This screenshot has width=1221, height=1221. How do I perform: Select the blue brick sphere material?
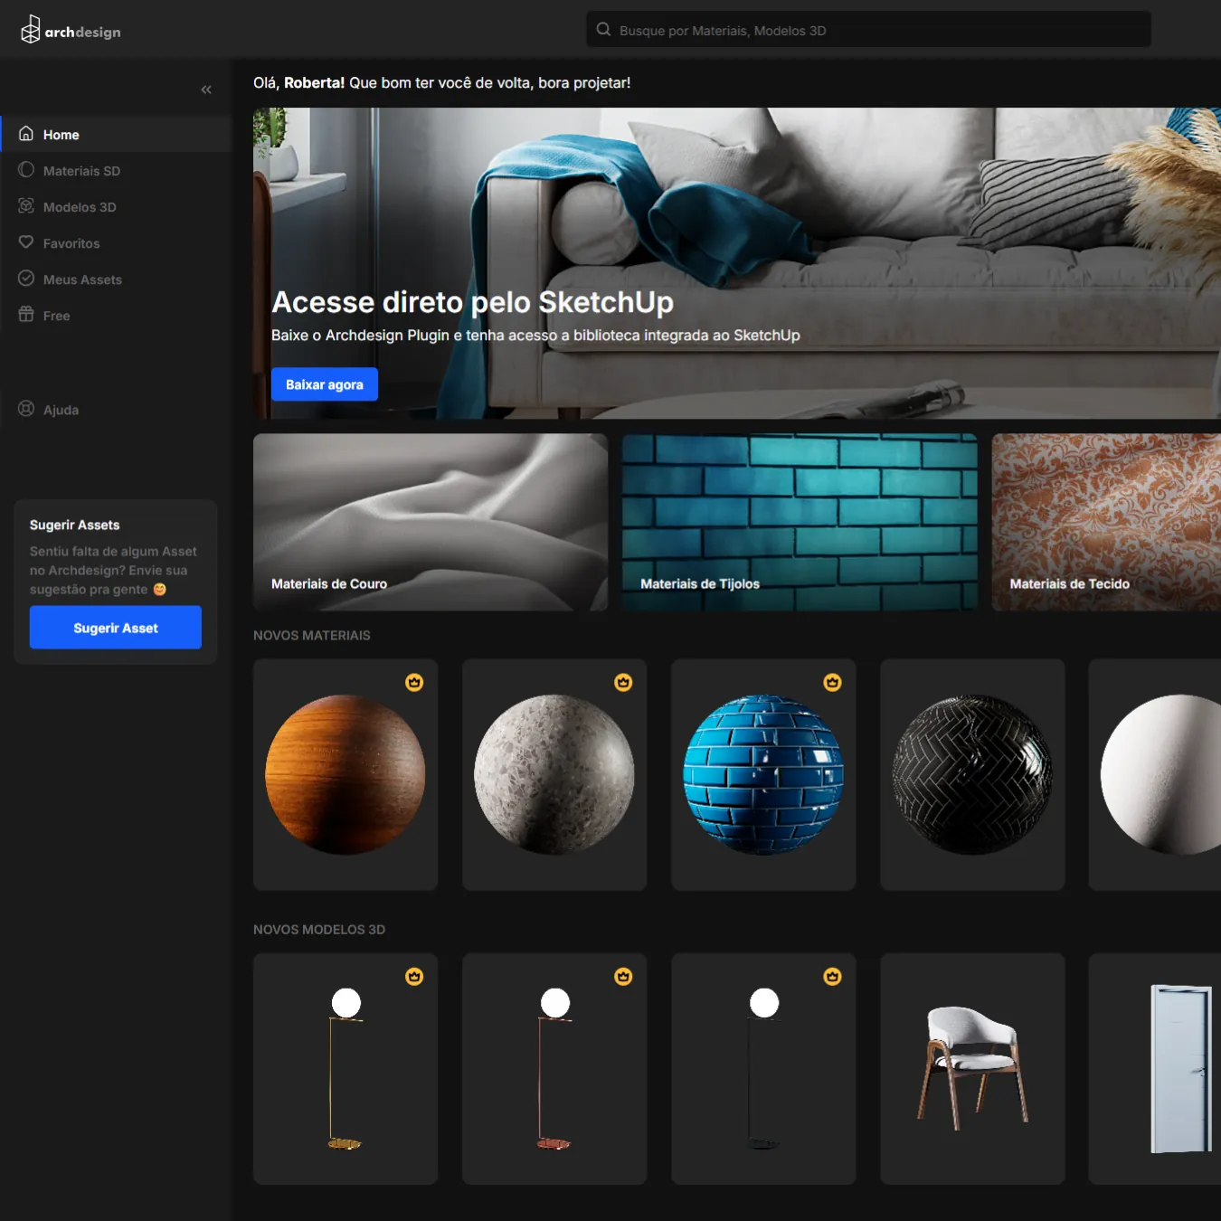[763, 774]
